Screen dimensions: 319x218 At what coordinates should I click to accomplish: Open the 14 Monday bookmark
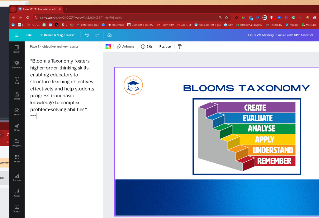[274, 25]
